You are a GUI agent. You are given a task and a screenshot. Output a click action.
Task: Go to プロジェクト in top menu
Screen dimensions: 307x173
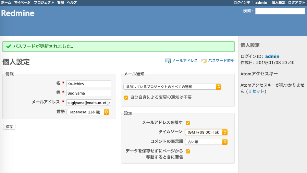click(44, 2)
